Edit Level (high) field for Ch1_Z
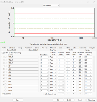 click(x=68, y=57)
